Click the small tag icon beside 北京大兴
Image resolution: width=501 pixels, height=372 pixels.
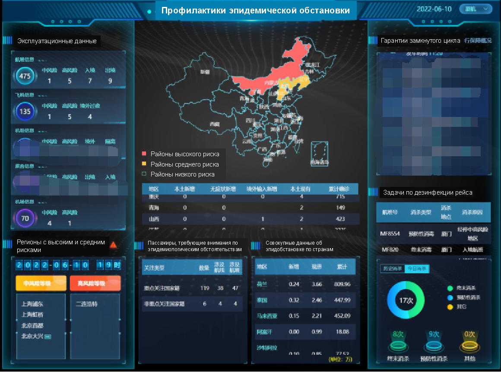(x=48, y=337)
